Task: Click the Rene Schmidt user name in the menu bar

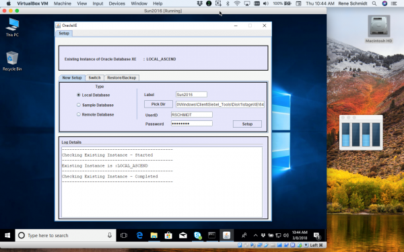Action: tap(353, 3)
